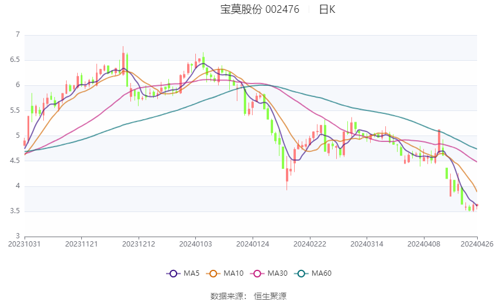
Task: Click the 7 y-axis value label
Action: pos(18,34)
